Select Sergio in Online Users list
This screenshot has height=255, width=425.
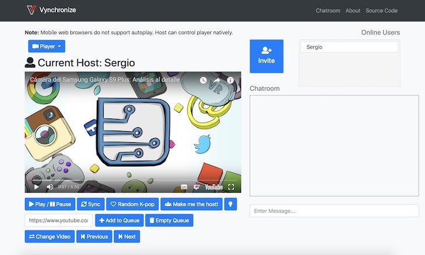tap(349, 47)
